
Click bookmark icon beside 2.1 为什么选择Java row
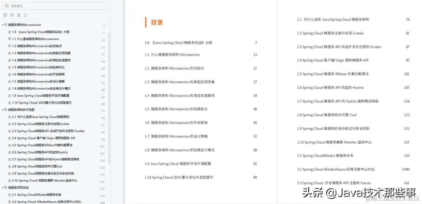tap(10, 117)
